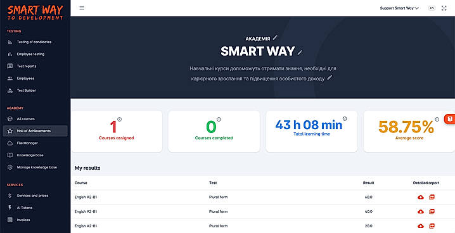Go to All courses
The image size is (455, 233).
pyautogui.click(x=25, y=119)
